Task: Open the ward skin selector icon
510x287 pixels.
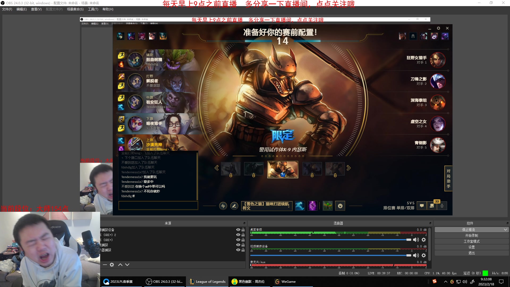Action: tap(328, 206)
